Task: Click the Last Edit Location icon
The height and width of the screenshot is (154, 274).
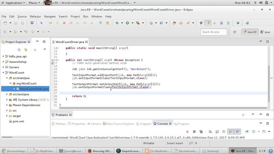Action: click(x=26, y=32)
